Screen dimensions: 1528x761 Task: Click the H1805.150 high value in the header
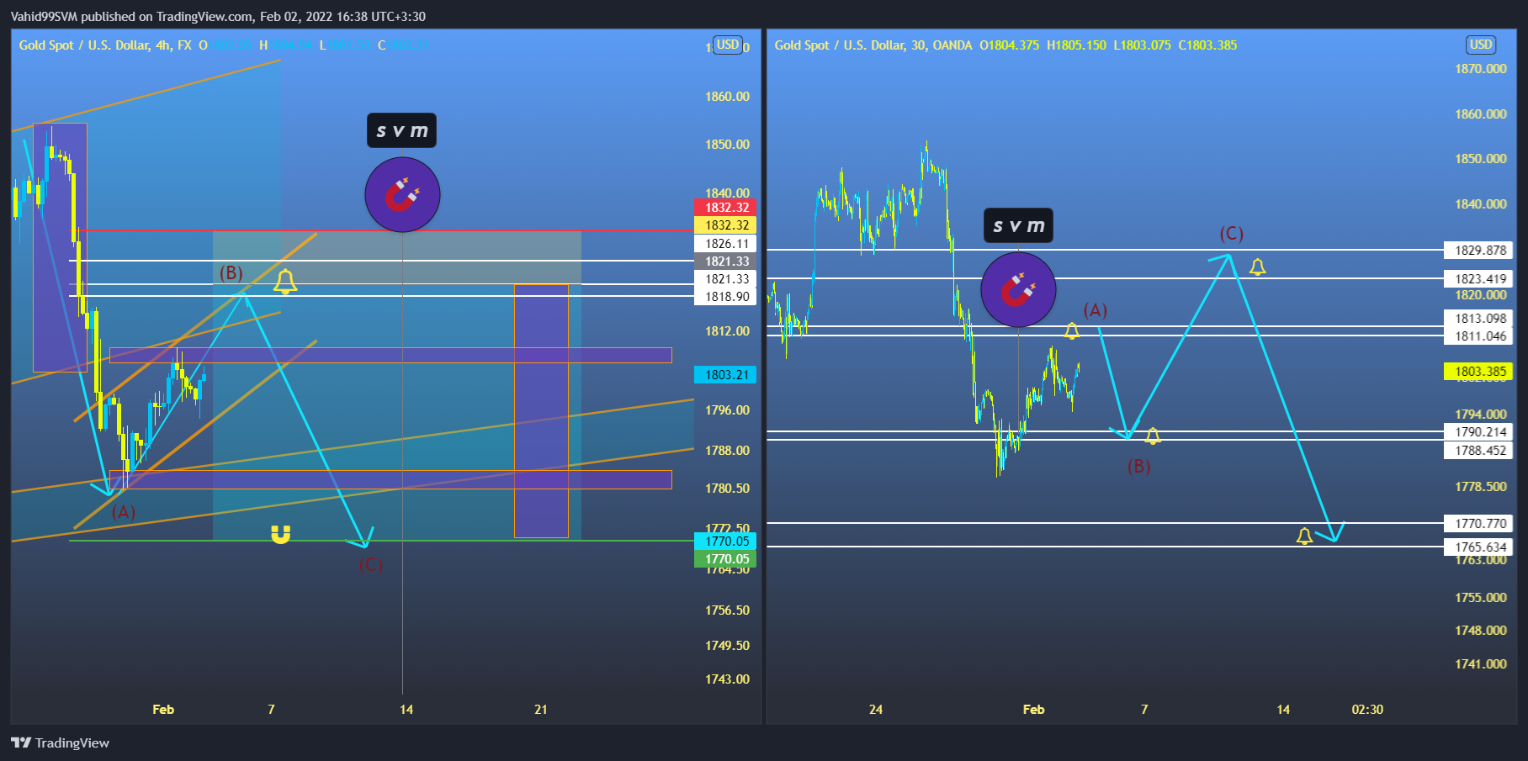[x=1076, y=45]
